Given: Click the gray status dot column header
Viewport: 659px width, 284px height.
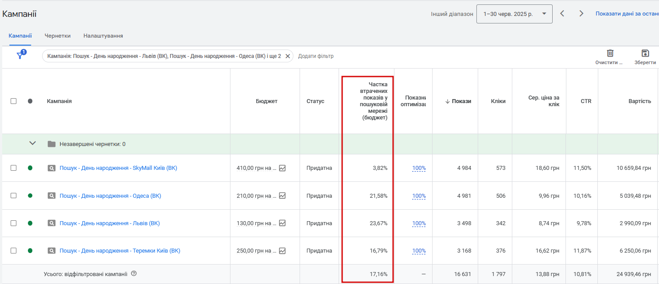Looking at the screenshot, I should pyautogui.click(x=30, y=101).
